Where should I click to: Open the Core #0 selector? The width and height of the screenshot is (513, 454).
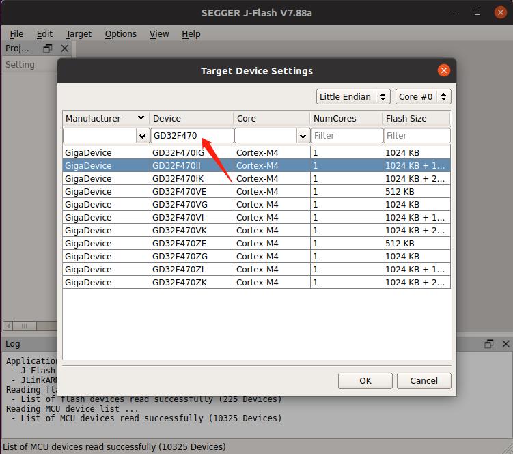point(423,97)
